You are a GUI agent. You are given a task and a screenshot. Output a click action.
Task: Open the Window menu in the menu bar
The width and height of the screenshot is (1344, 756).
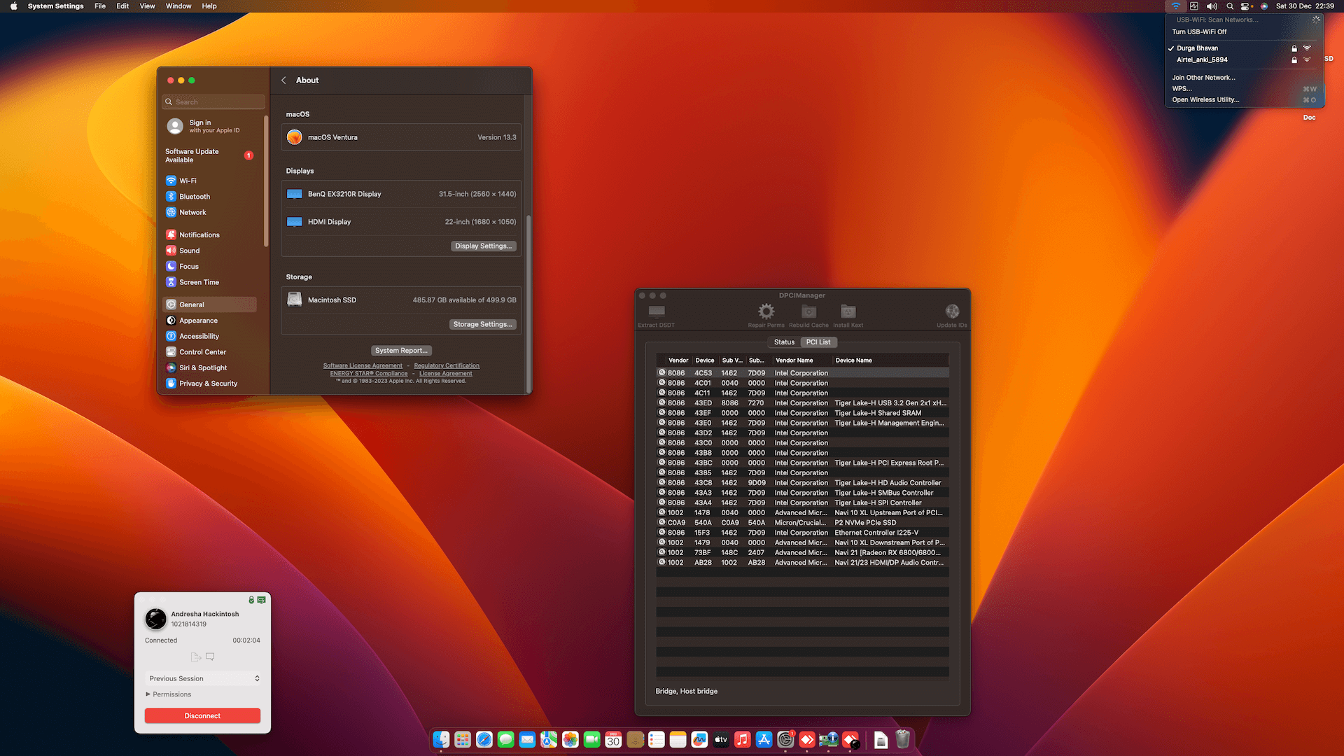[x=178, y=6]
